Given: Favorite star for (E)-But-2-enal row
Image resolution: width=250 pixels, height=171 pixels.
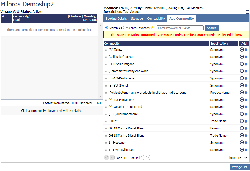Looking at the screenshot, I should tap(106, 86).
